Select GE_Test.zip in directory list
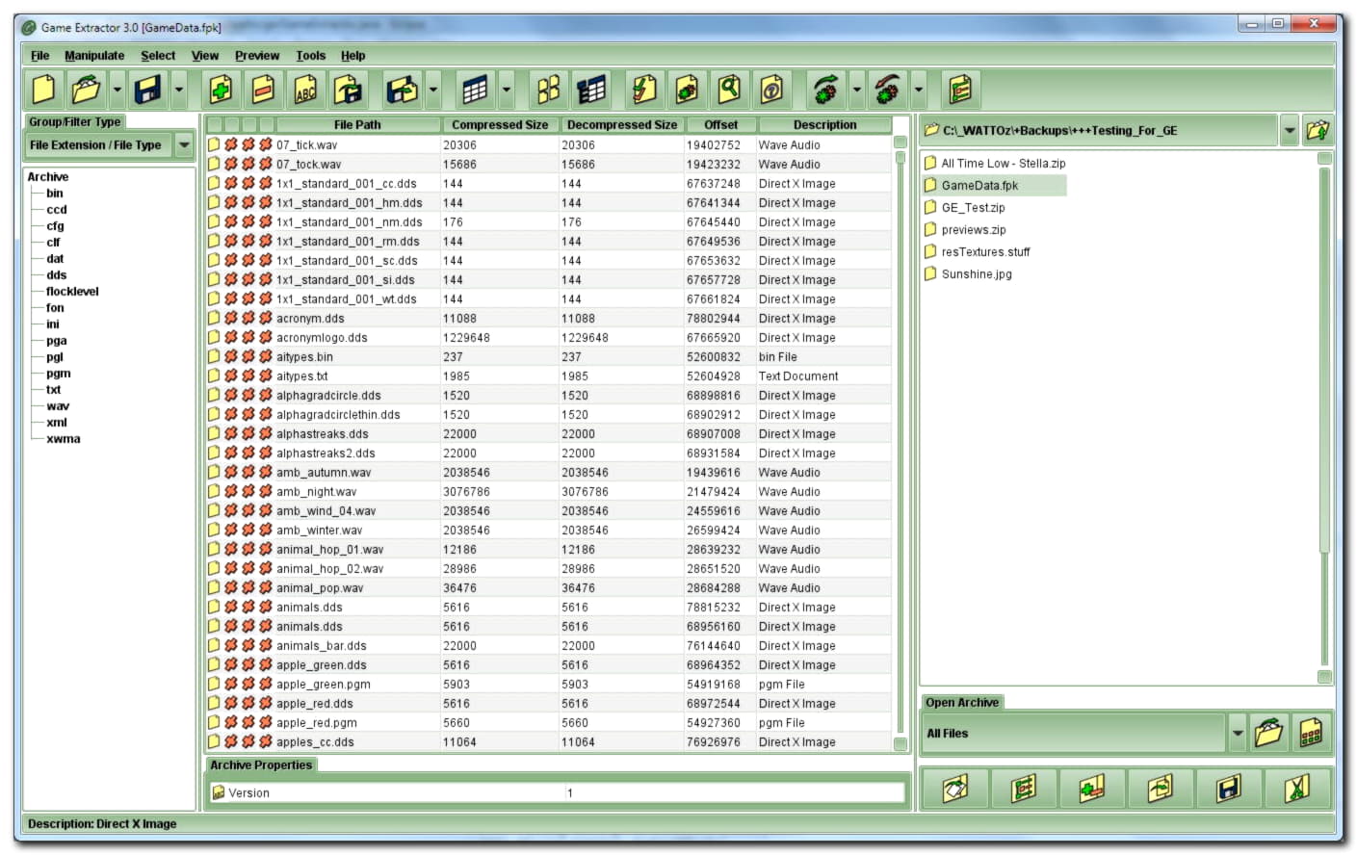1357x855 pixels. (973, 208)
